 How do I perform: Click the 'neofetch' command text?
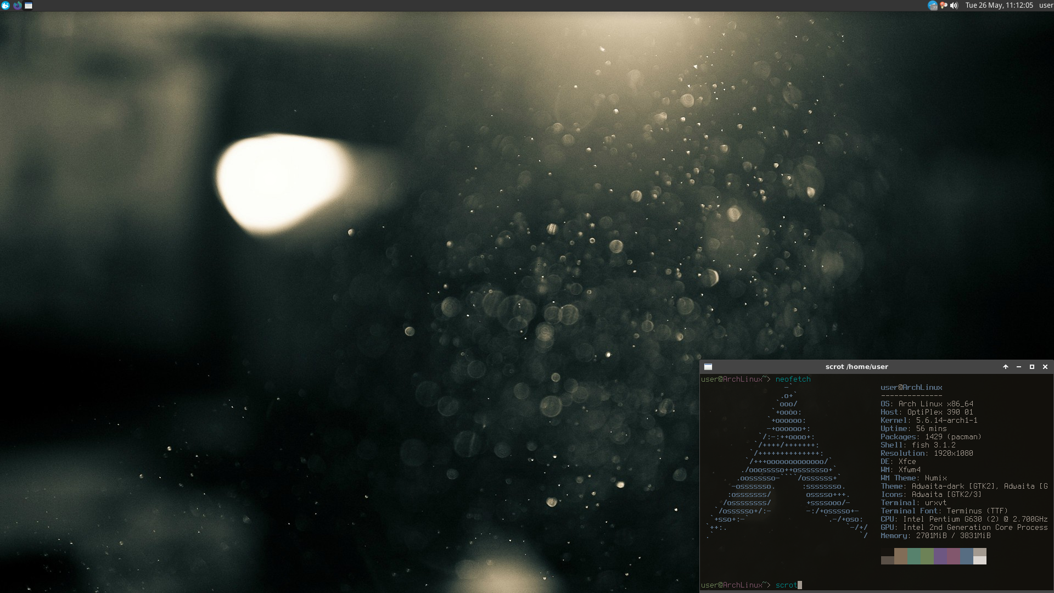click(x=793, y=379)
